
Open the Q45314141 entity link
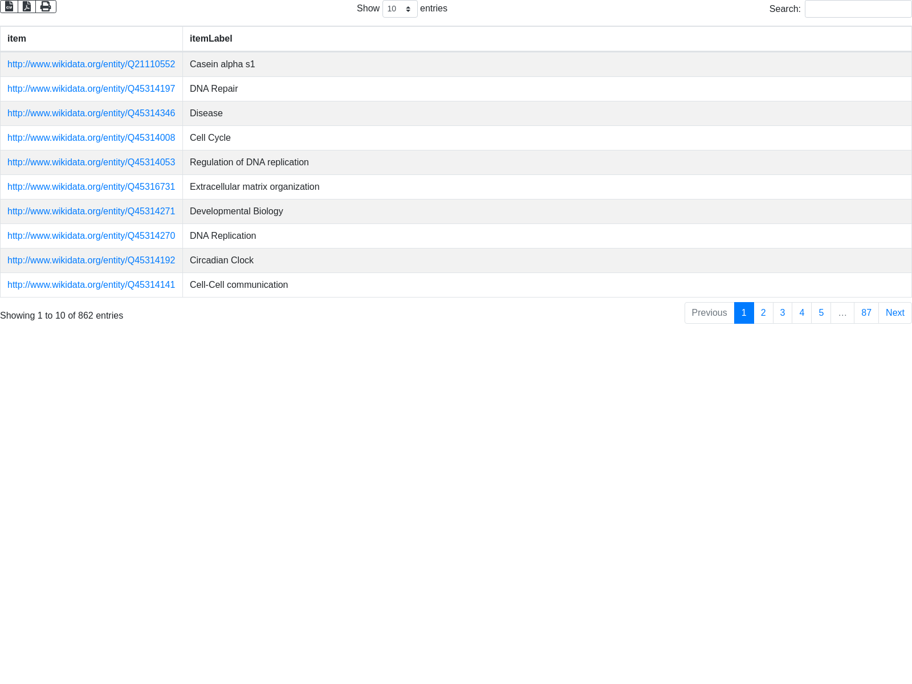click(x=91, y=285)
